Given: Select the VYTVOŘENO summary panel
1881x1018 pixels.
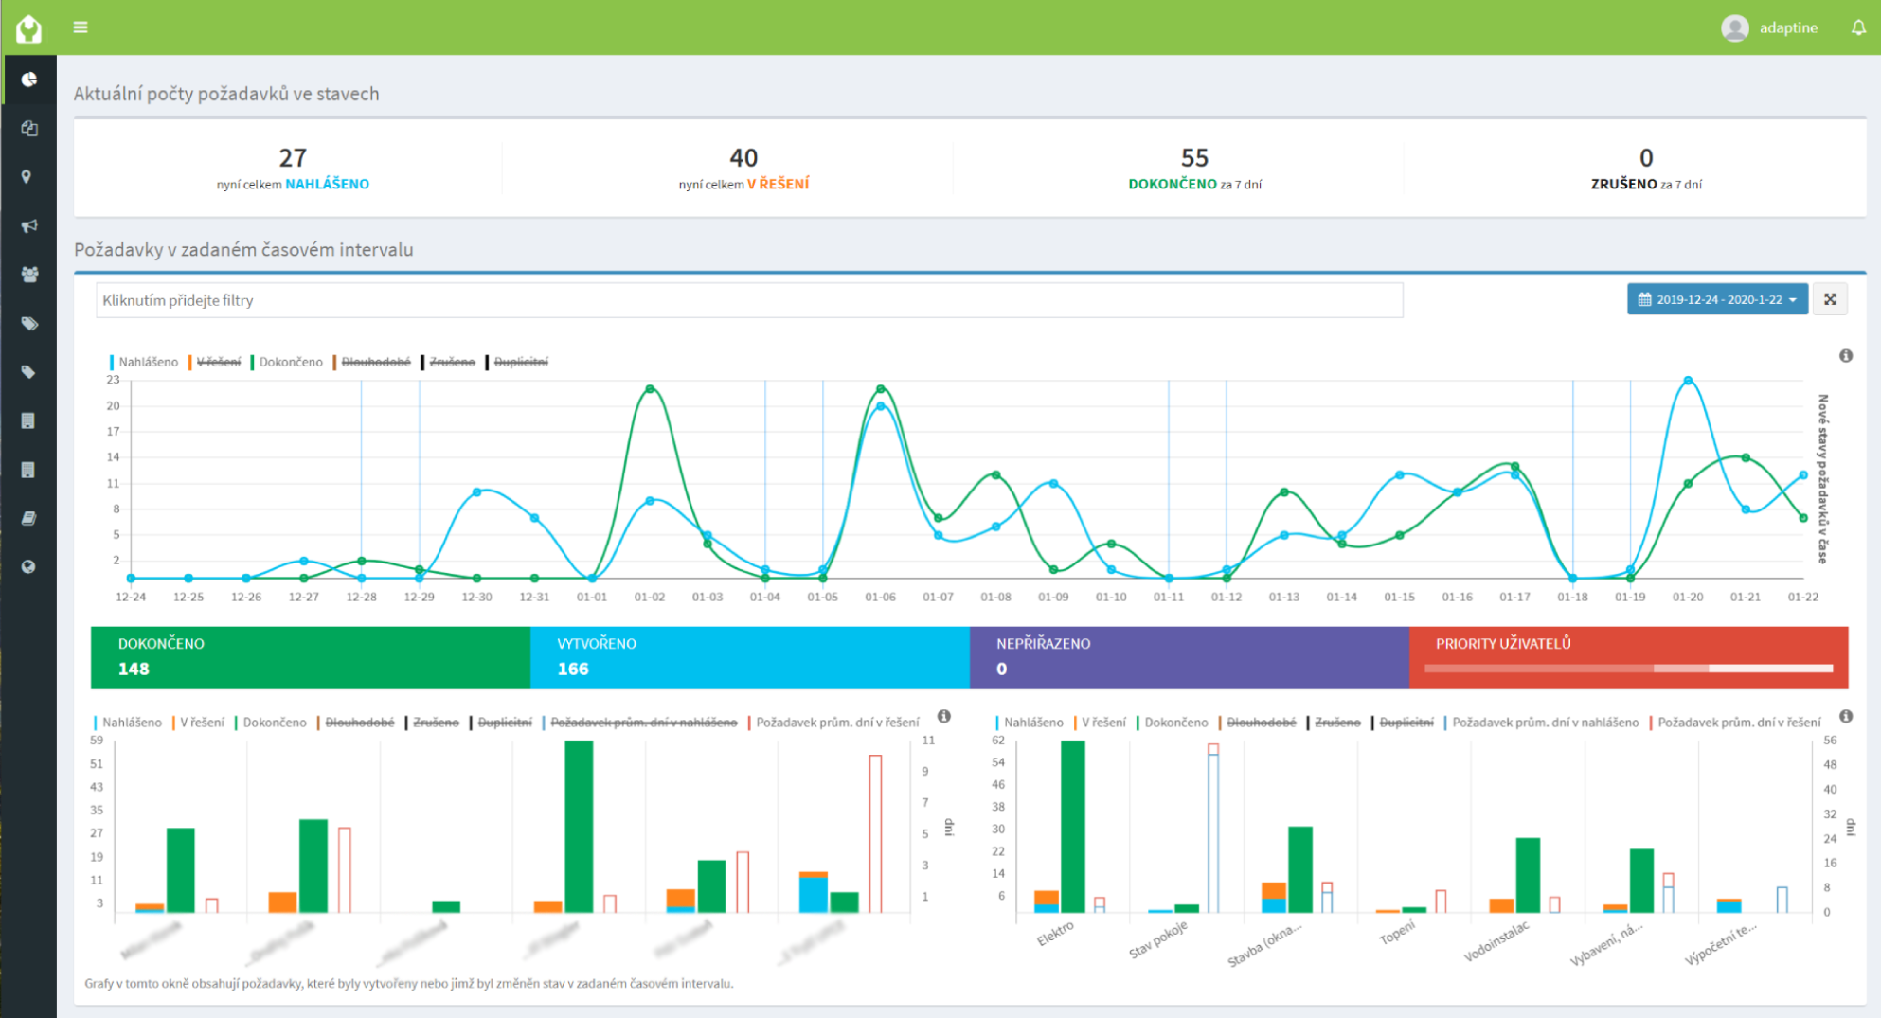Looking at the screenshot, I should (748, 656).
